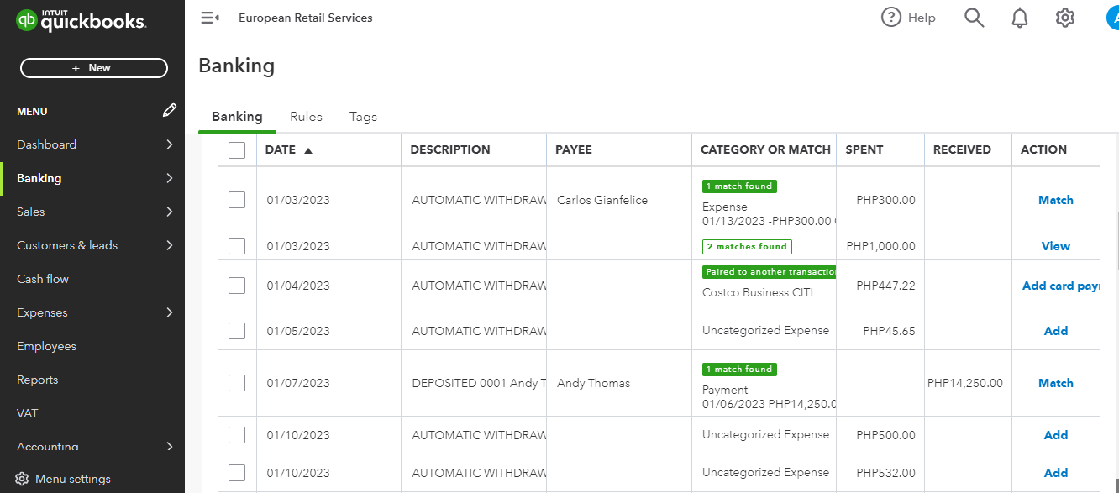This screenshot has width=1119, height=493.
Task: Toggle the select-all checkbox in table header
Action: point(237,150)
